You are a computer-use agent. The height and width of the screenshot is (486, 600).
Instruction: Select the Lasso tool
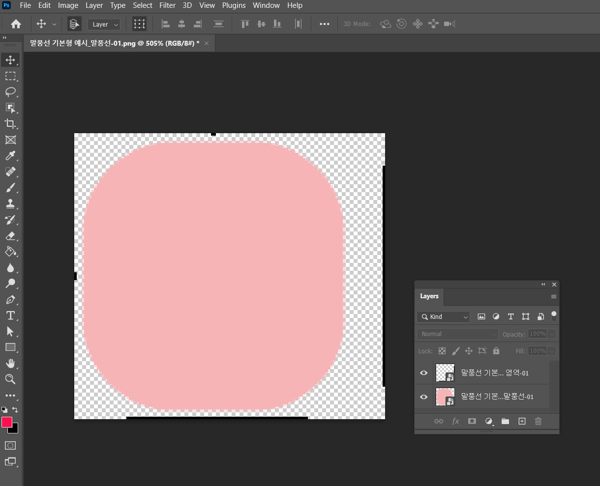tap(10, 92)
